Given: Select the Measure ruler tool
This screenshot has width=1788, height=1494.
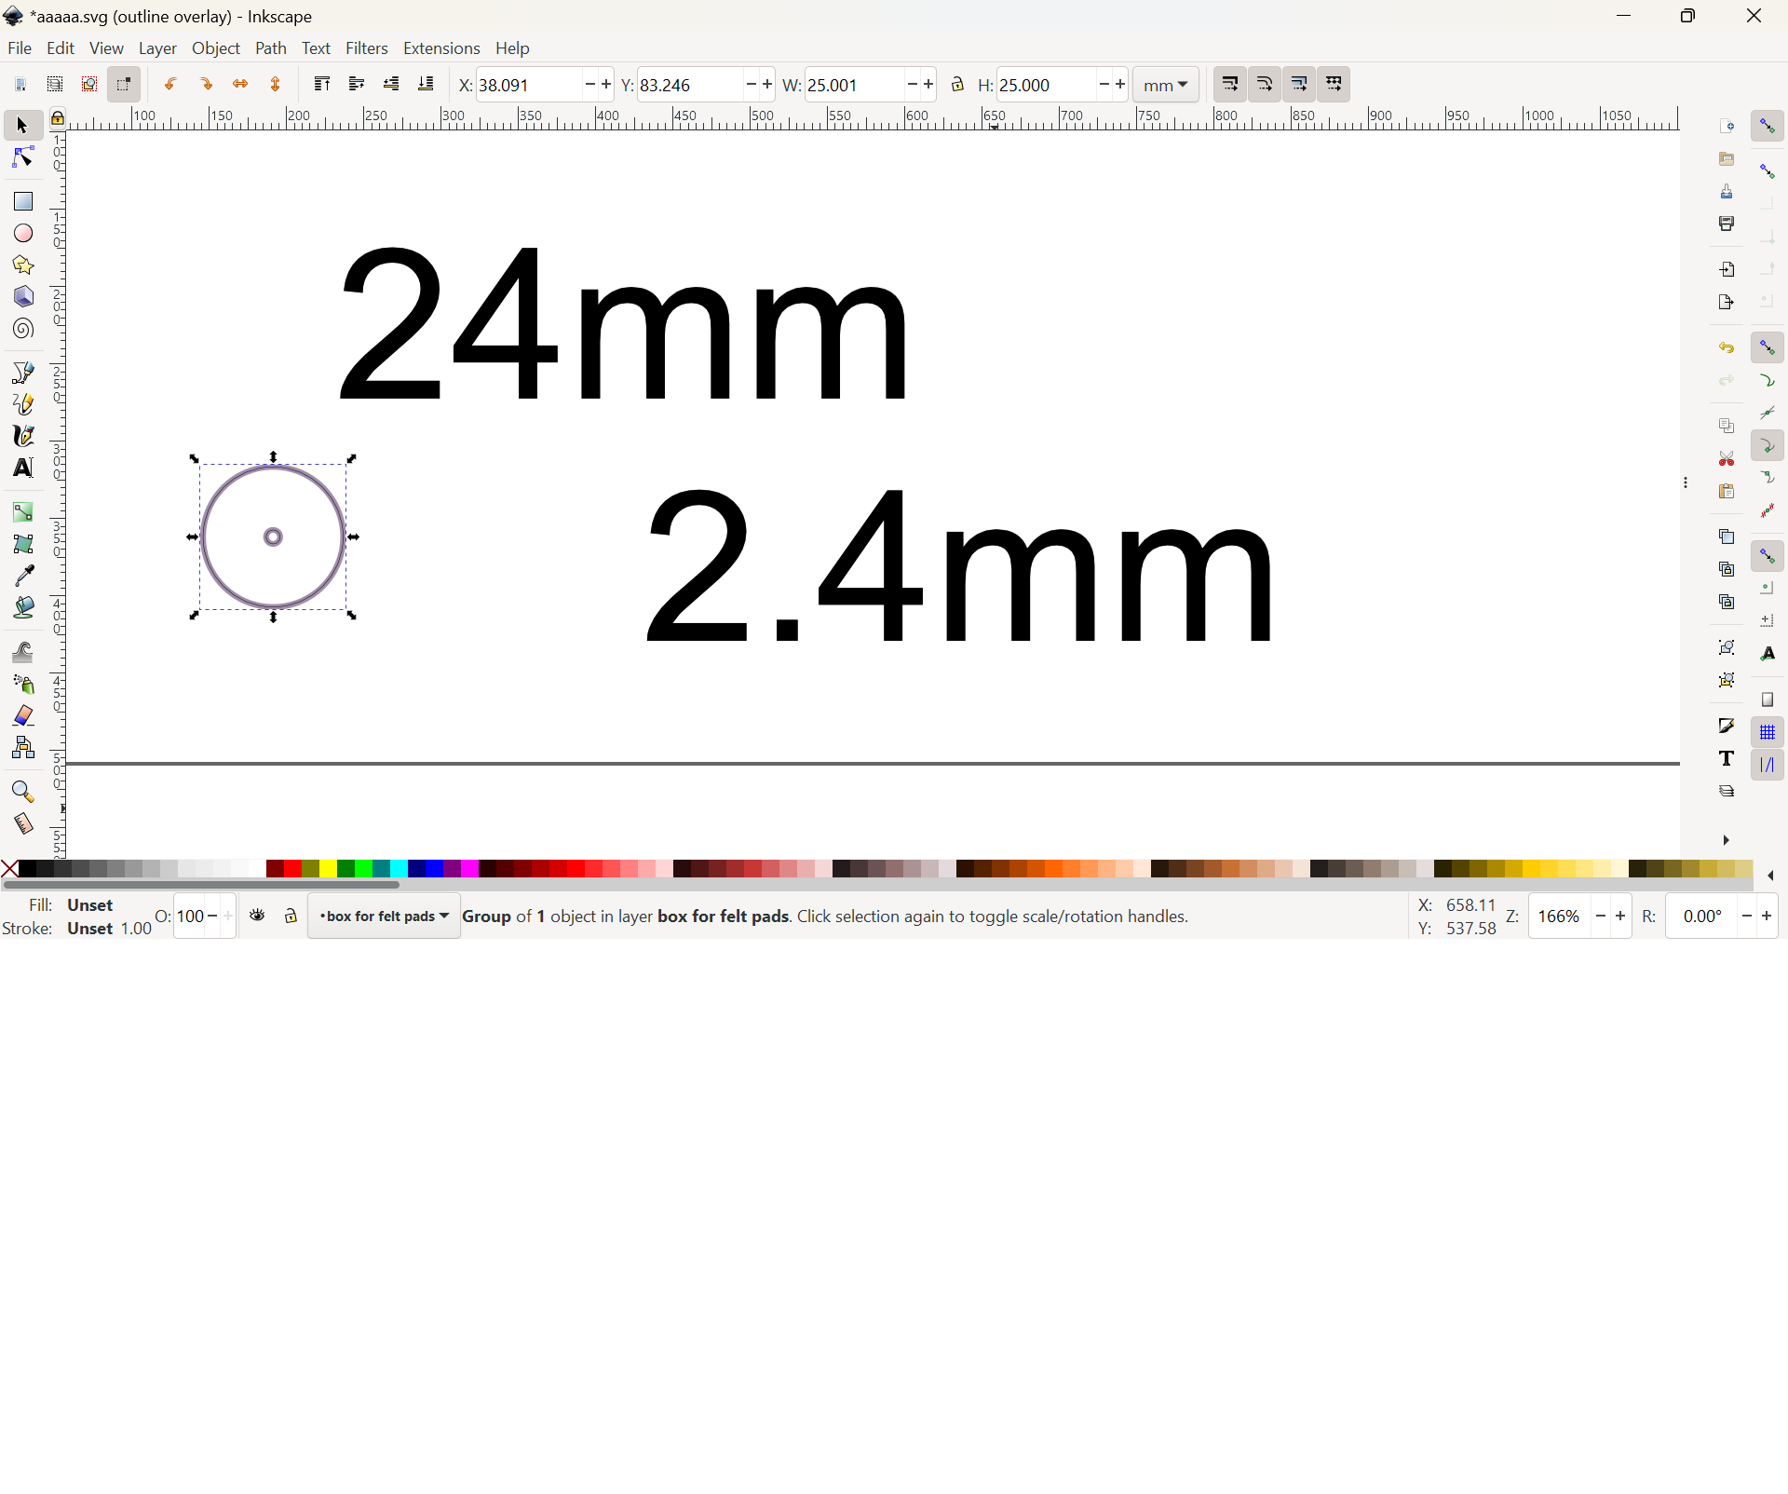Looking at the screenshot, I should (22, 823).
